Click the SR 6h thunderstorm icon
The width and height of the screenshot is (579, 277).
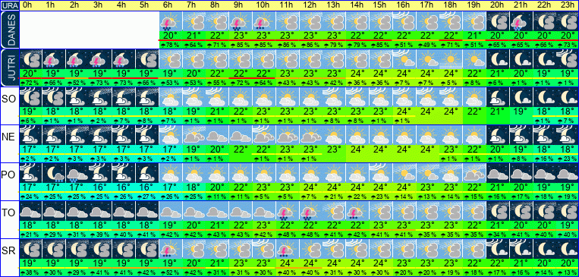coord(171,249)
